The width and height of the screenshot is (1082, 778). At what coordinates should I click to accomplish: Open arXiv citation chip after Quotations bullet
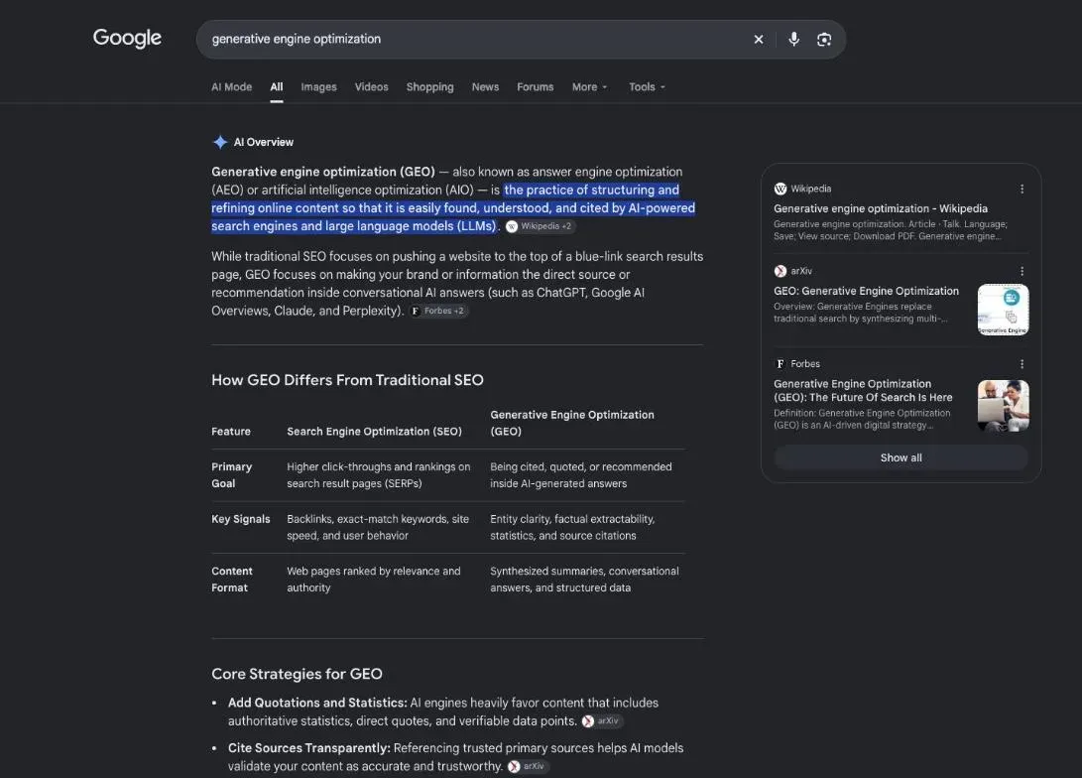point(602,720)
